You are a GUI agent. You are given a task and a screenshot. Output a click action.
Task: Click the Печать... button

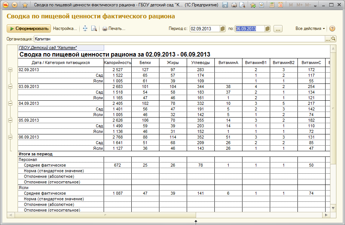pos(114,28)
